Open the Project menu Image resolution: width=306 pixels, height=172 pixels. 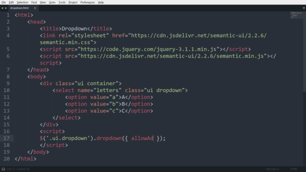tap(73, 2)
